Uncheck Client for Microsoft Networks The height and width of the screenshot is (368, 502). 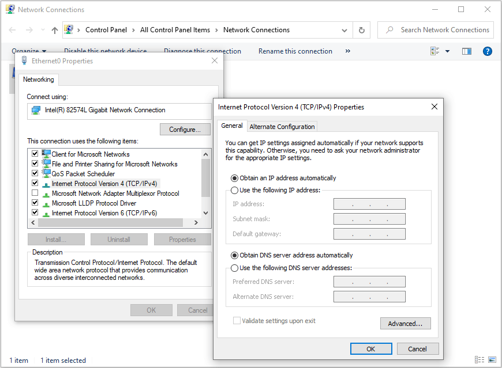click(35, 154)
